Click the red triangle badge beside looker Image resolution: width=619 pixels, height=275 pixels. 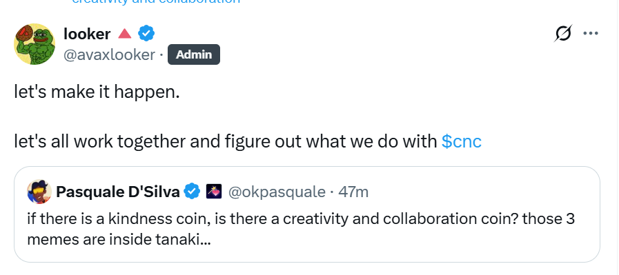124,34
